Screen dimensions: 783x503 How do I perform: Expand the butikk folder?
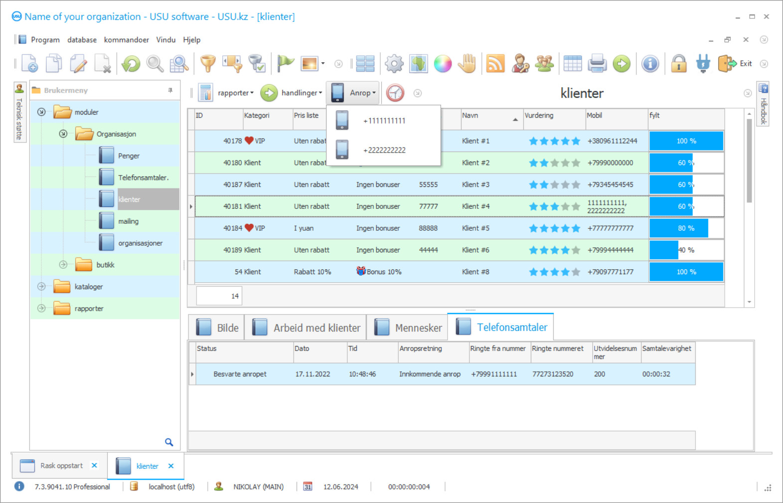[x=63, y=265]
